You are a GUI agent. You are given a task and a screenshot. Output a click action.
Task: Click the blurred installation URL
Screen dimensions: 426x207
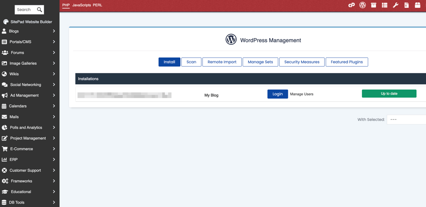tap(124, 95)
